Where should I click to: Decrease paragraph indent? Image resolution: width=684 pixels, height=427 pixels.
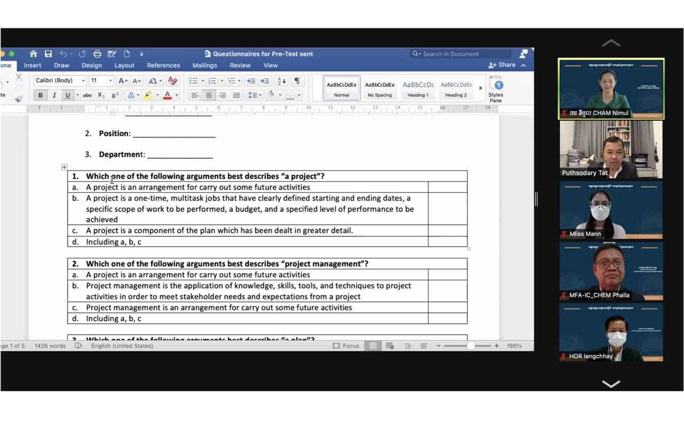pos(251,81)
